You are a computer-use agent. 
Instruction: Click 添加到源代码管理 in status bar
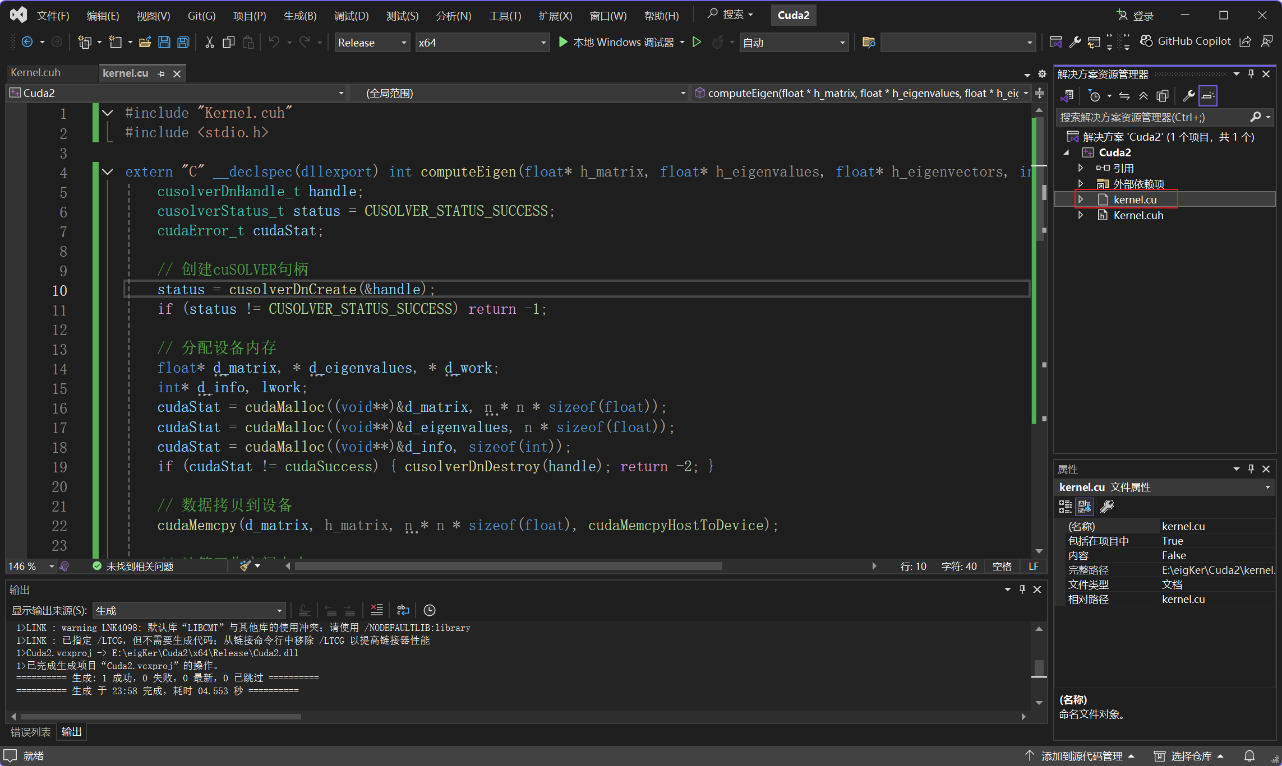coord(1081,756)
